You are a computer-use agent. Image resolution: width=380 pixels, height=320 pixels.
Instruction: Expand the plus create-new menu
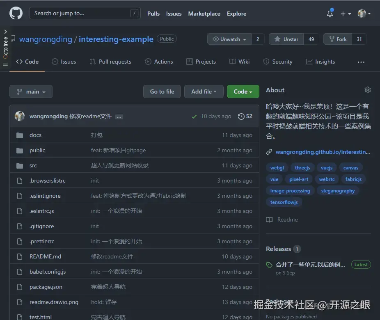click(x=346, y=14)
